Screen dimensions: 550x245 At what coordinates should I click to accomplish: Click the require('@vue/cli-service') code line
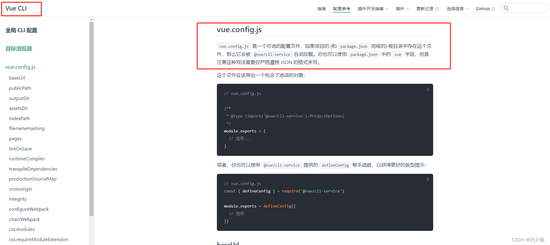(284, 191)
